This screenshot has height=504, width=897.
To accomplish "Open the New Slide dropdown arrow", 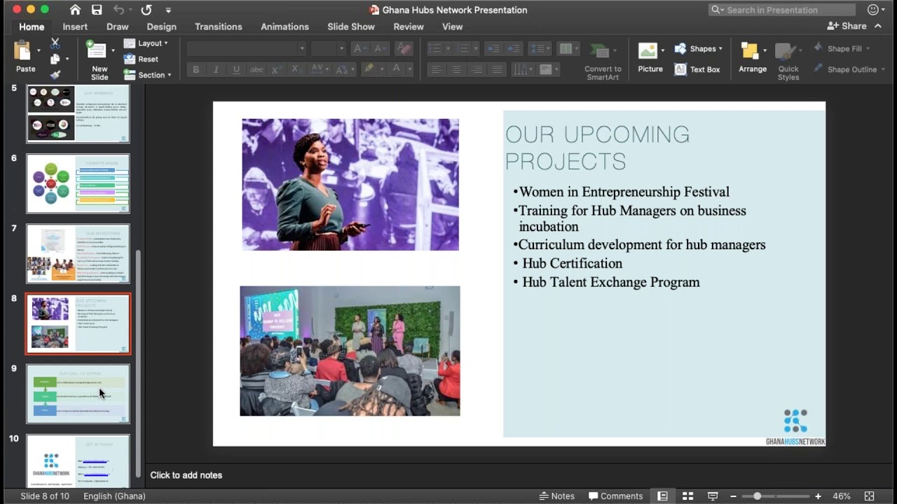I will click(113, 50).
